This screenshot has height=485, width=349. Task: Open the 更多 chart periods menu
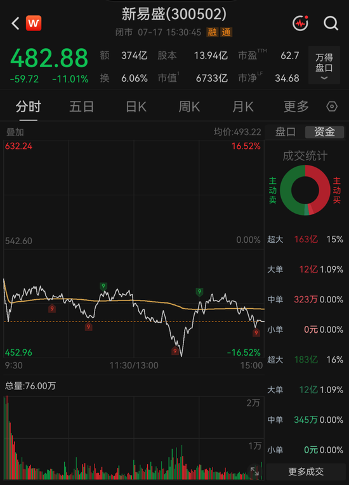click(x=296, y=107)
